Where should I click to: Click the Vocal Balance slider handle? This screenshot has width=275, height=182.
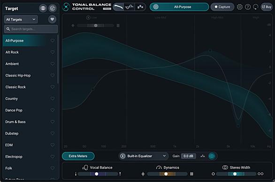click(x=97, y=174)
